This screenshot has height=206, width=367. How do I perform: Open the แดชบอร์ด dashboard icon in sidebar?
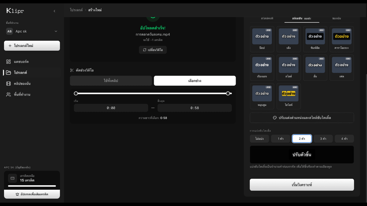9,62
